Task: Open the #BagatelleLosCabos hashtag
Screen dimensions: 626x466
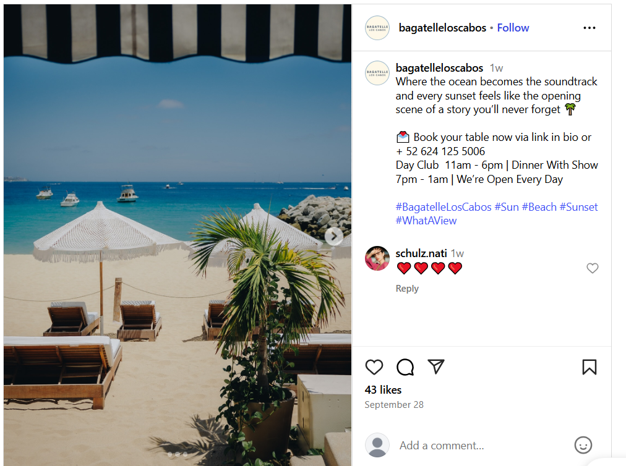Action: (x=443, y=207)
